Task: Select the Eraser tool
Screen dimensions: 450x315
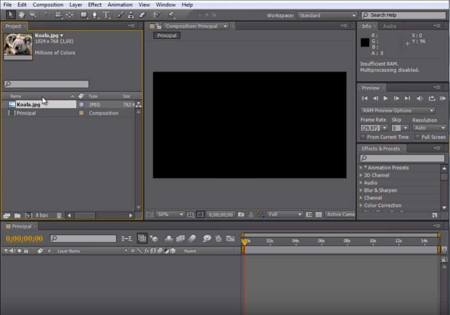Action: click(142, 14)
